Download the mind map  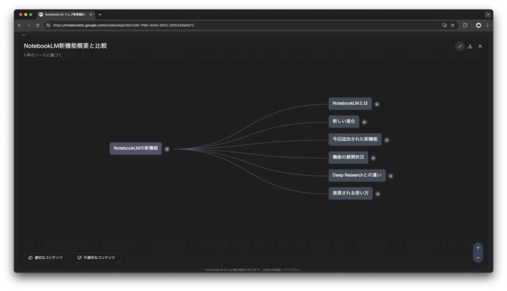click(x=470, y=46)
